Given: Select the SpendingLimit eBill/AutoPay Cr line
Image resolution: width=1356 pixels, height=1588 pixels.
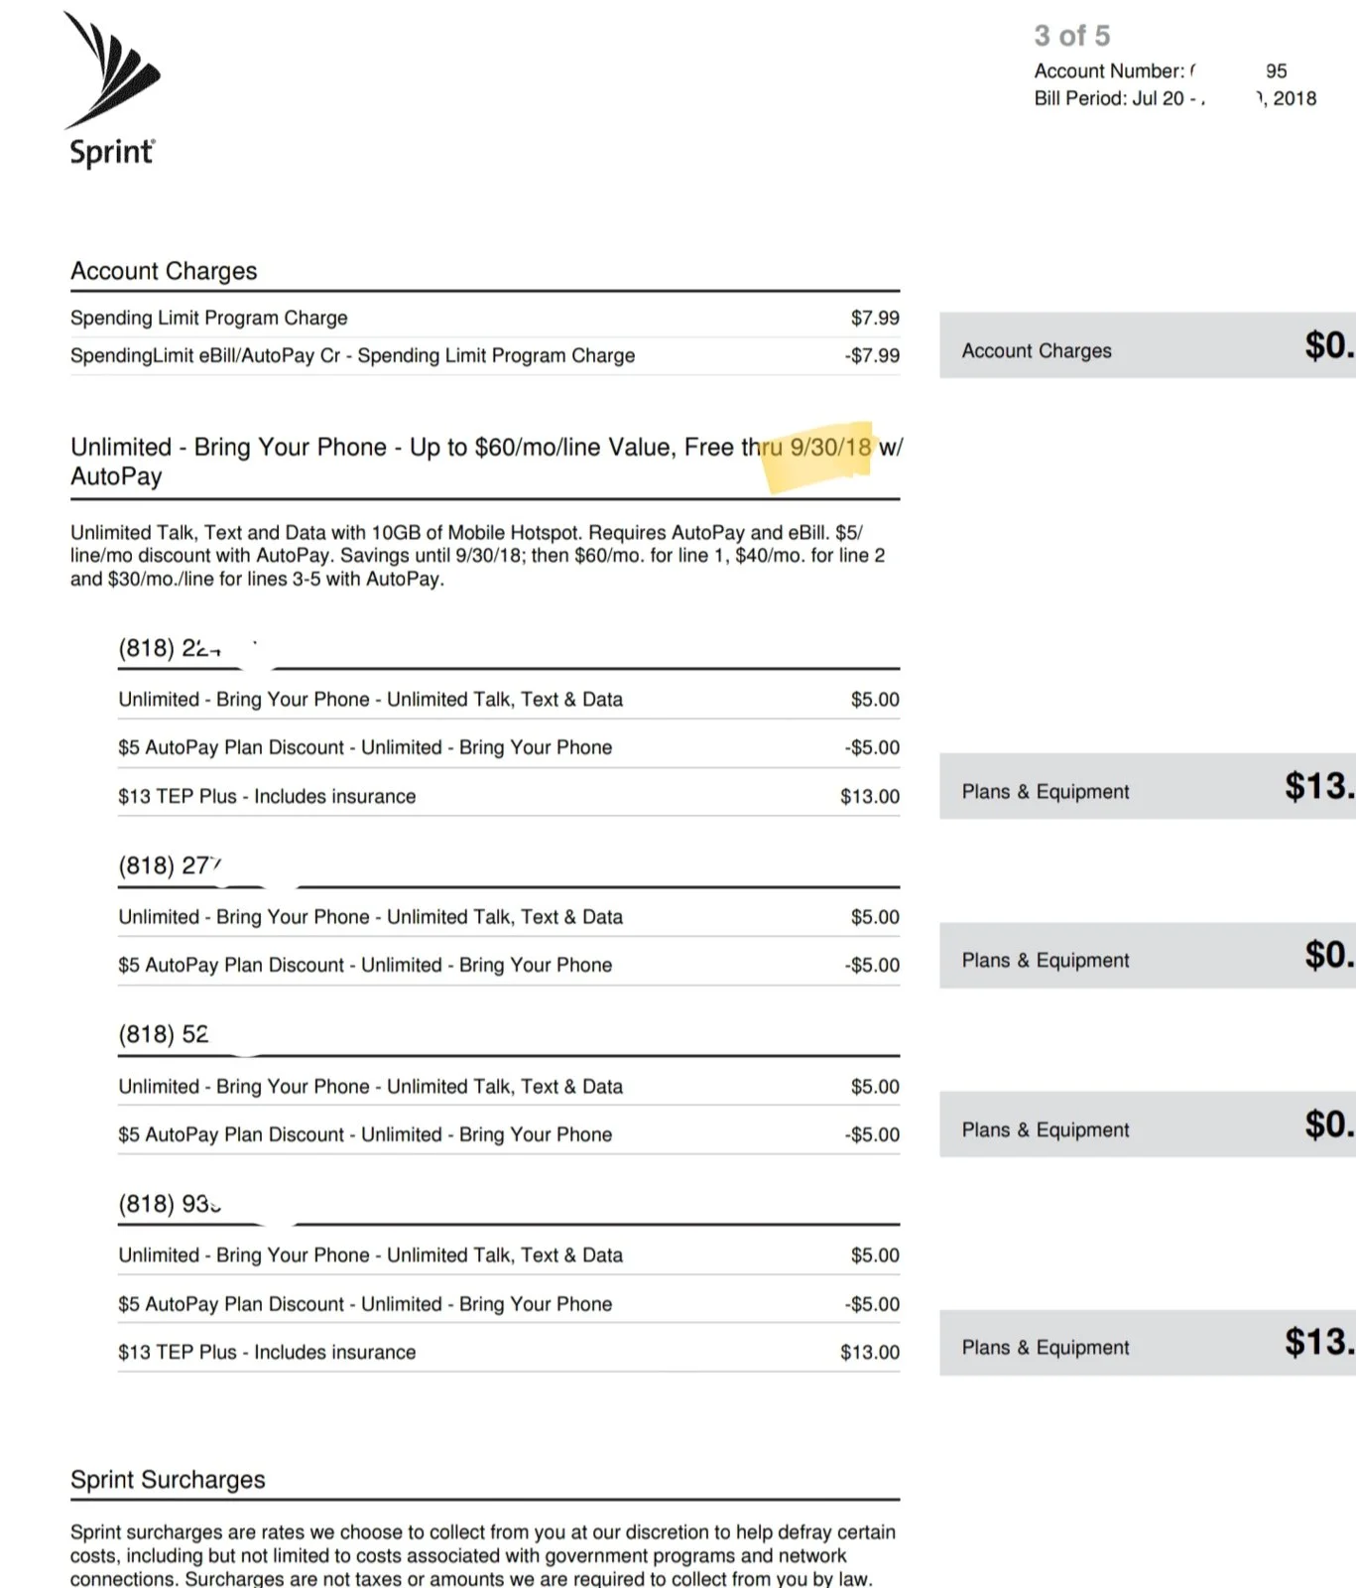Looking at the screenshot, I should pyautogui.click(x=485, y=355).
